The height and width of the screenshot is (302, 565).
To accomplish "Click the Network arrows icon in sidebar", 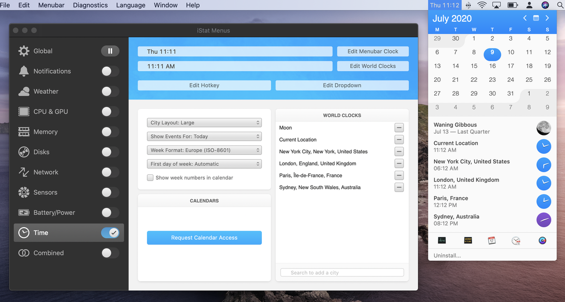I will pos(24,172).
